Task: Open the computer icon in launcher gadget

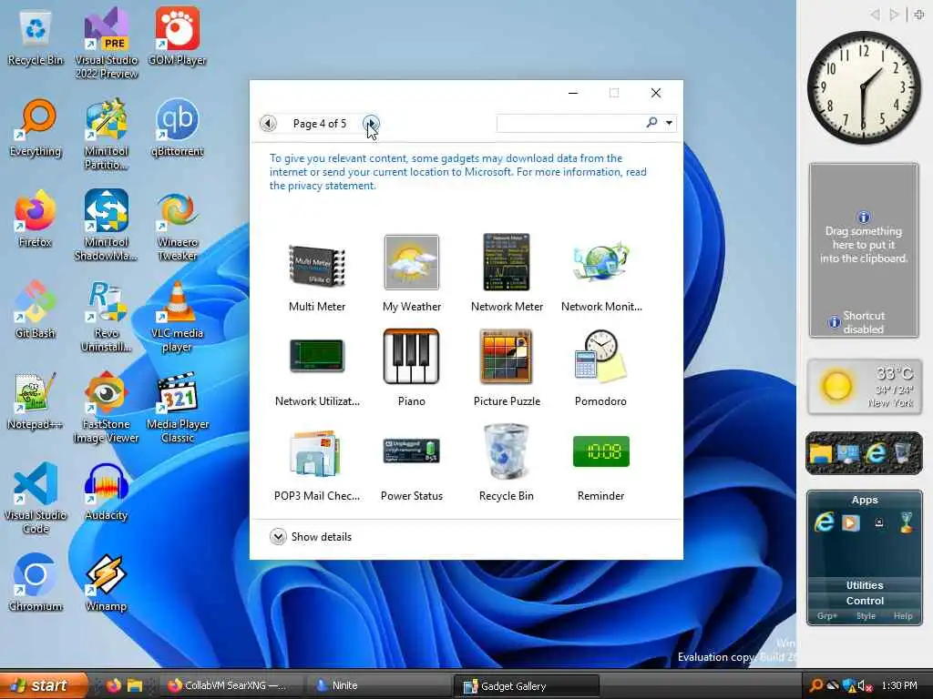Action: coord(847,453)
